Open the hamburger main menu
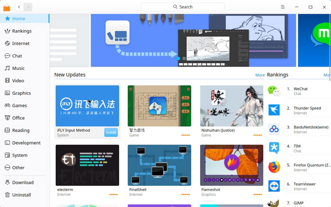 pyautogui.click(x=283, y=7)
